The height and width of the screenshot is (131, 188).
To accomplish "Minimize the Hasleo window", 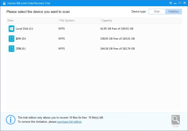I will click(175, 3).
